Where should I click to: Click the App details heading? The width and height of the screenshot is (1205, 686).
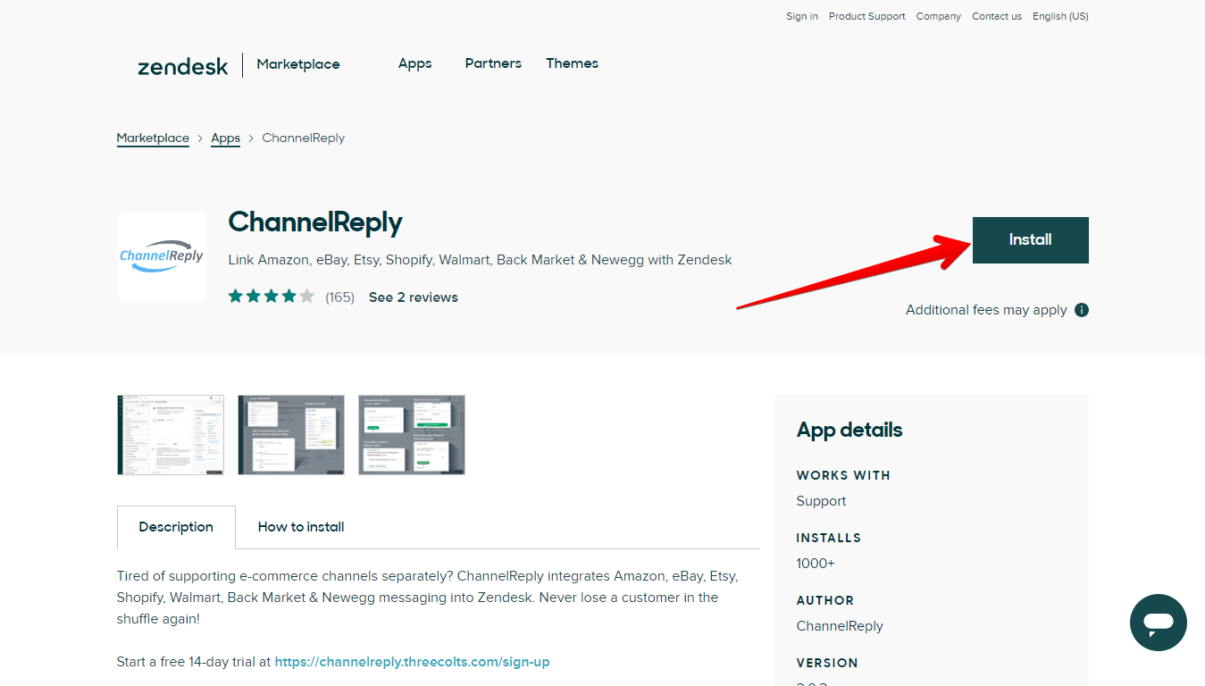(x=849, y=430)
